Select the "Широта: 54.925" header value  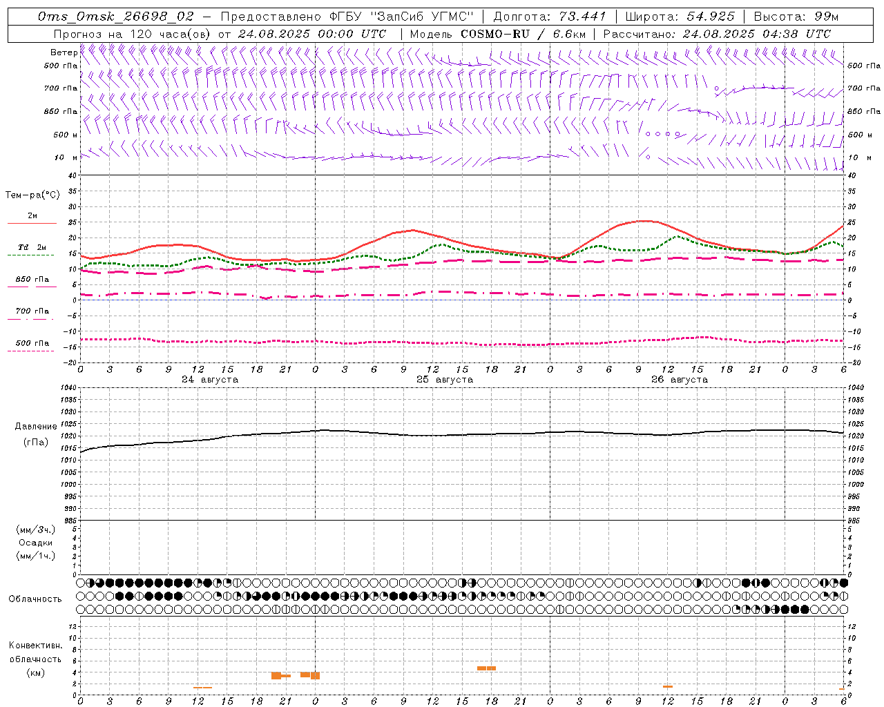point(680,17)
